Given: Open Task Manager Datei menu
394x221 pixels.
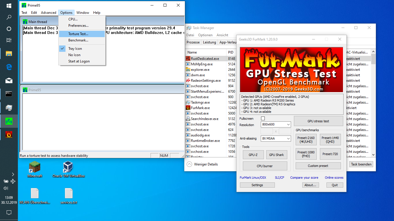Looking at the screenshot, I should coord(190,35).
